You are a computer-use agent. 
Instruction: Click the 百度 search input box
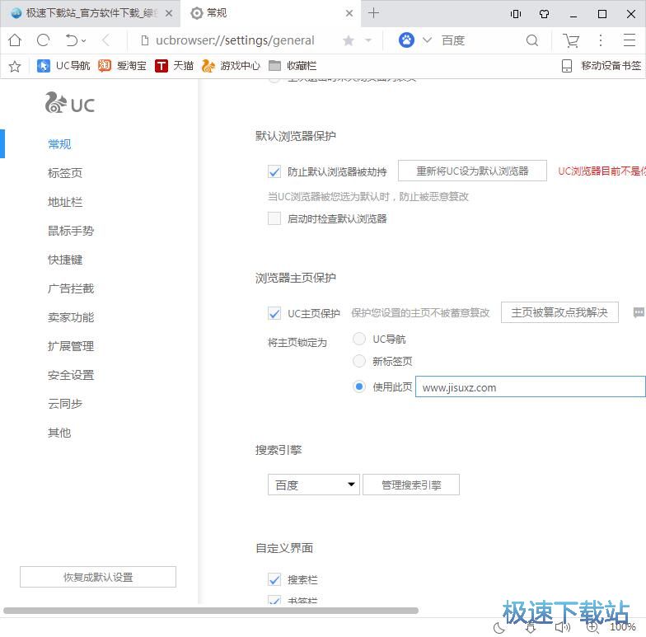(x=478, y=40)
